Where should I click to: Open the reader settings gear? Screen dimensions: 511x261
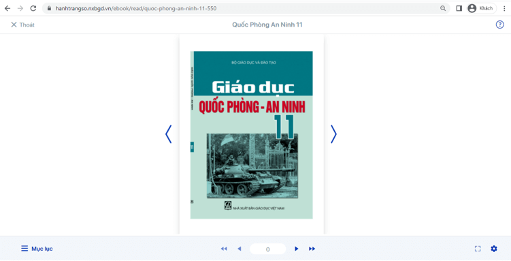tap(494, 249)
